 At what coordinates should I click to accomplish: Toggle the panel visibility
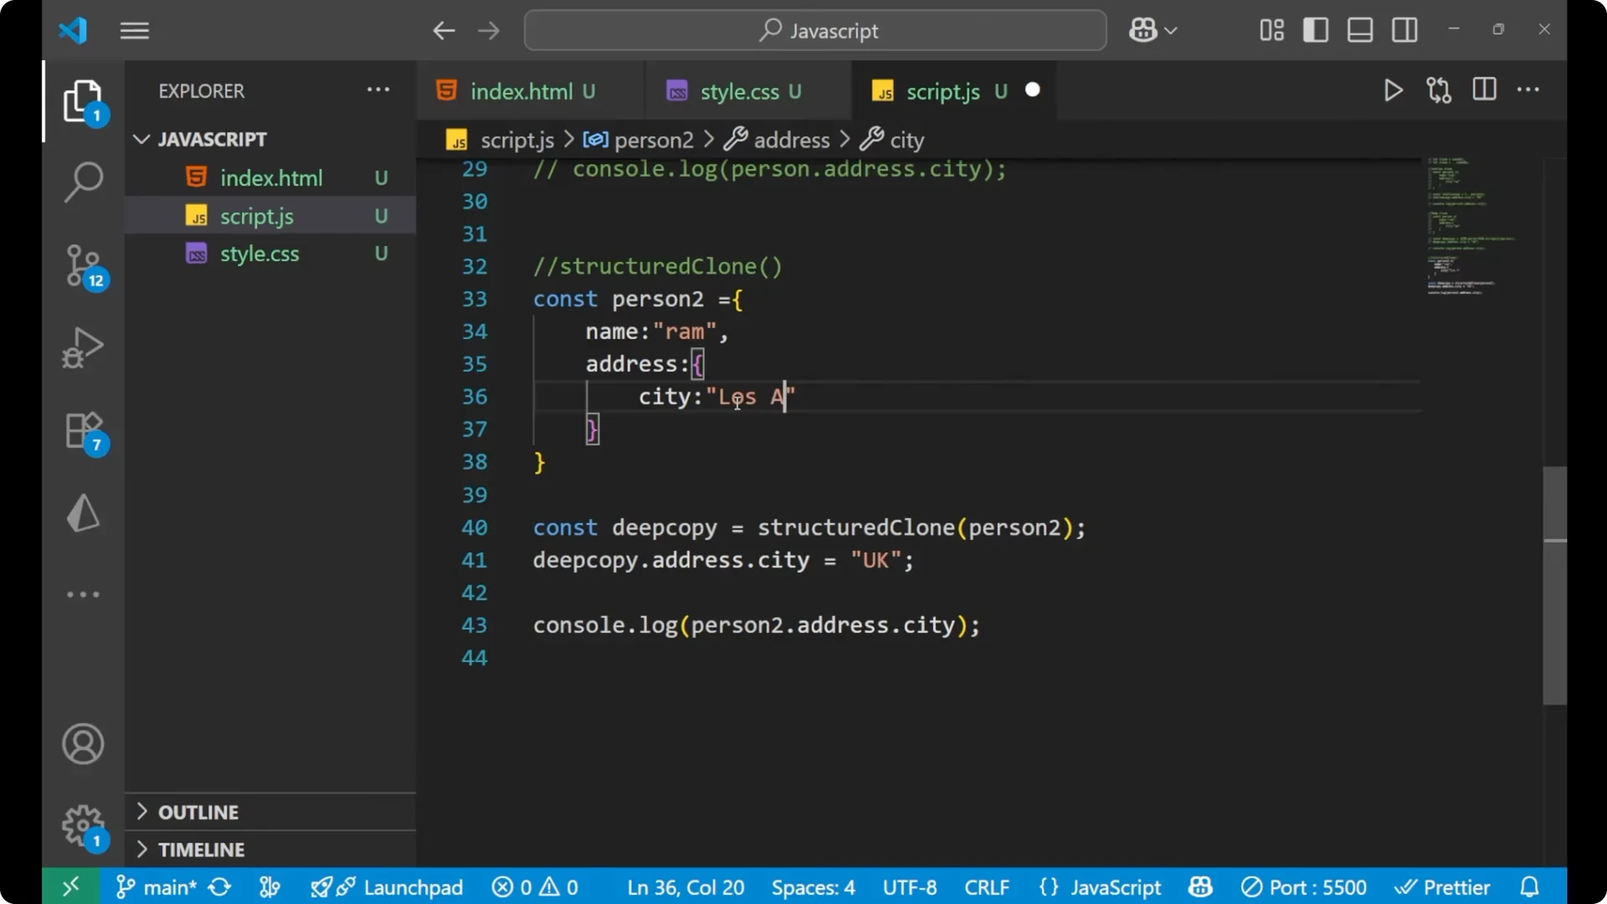point(1359,30)
